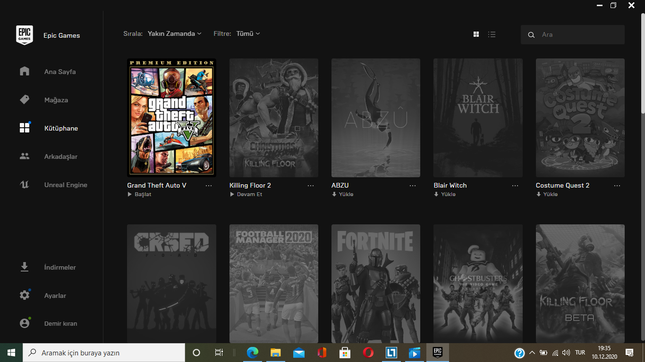This screenshot has height=362, width=645.
Task: Click Devam Et under Killing Floor 2
Action: [246, 194]
